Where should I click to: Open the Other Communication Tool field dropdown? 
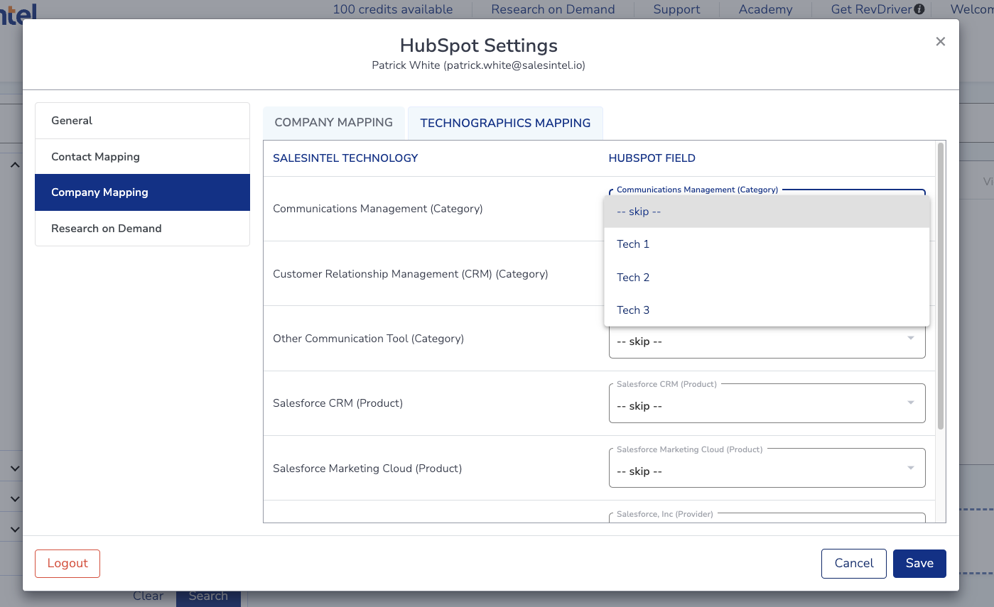pyautogui.click(x=767, y=341)
